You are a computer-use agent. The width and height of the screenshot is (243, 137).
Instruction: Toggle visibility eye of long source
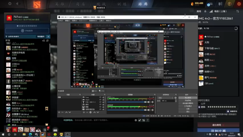point(100,97)
